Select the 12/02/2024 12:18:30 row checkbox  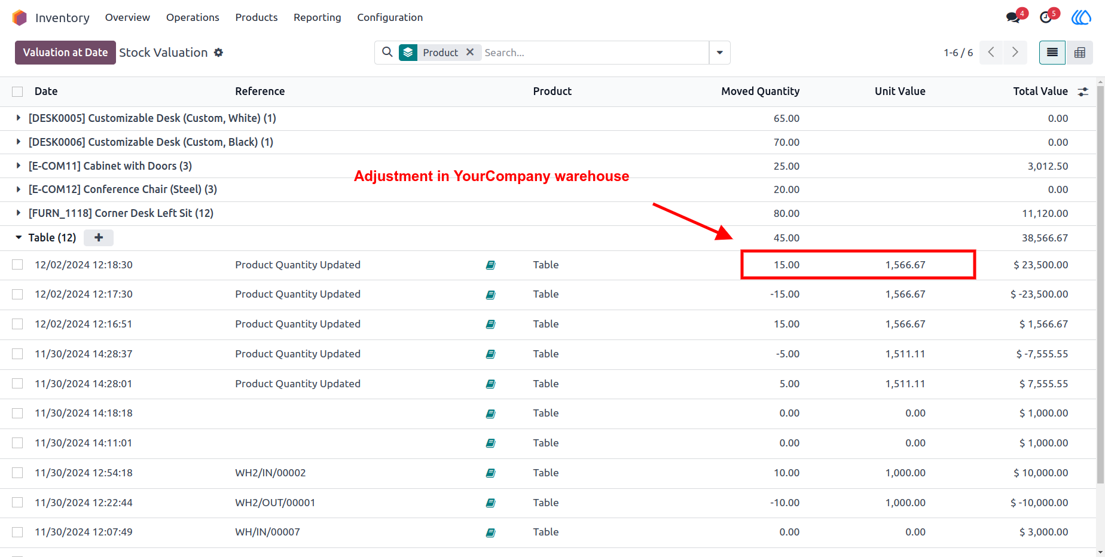tap(17, 265)
